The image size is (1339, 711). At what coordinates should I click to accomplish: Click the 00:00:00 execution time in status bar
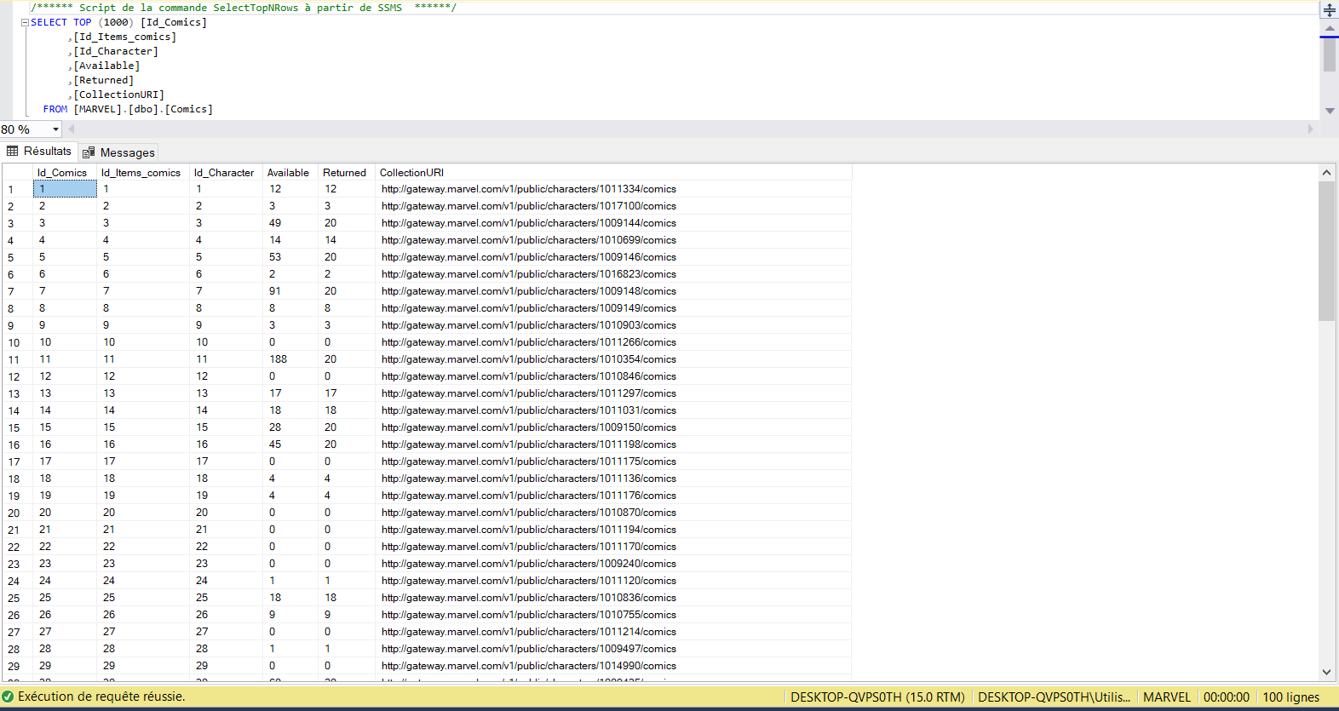[1227, 697]
